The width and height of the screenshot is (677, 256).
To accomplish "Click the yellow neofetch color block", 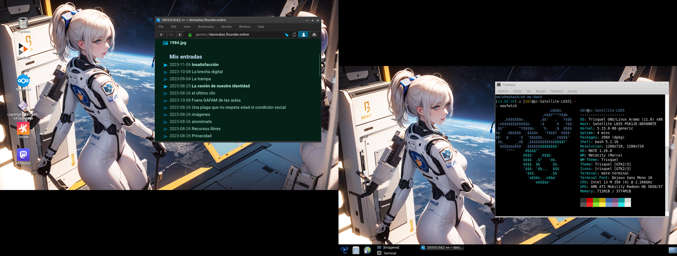I will click(602, 205).
